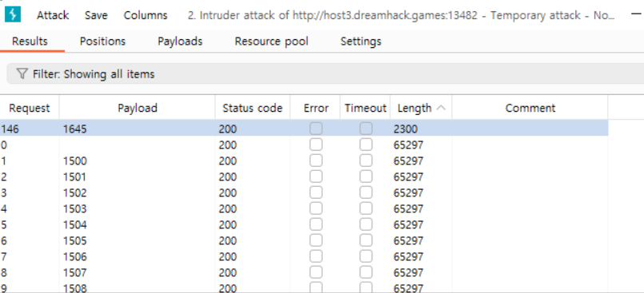The height and width of the screenshot is (293, 644).
Task: Select payload cell 1501
Action: 75,177
